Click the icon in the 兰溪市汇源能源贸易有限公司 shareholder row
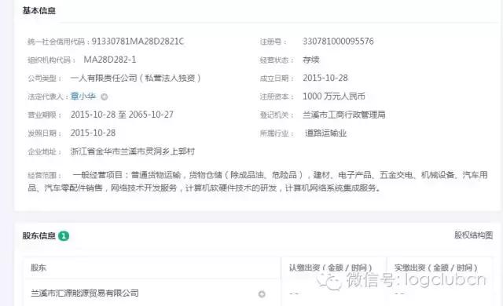Image resolution: width=503 pixels, height=306 pixels. click(x=262, y=293)
